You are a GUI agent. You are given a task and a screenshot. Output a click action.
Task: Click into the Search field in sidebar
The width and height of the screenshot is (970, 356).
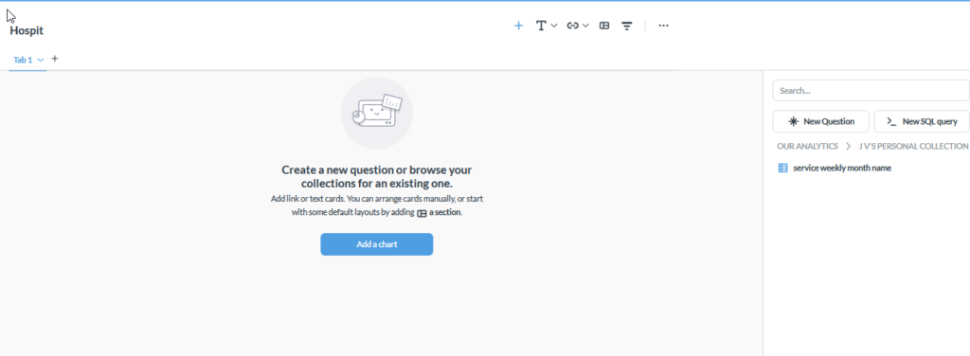(x=871, y=90)
